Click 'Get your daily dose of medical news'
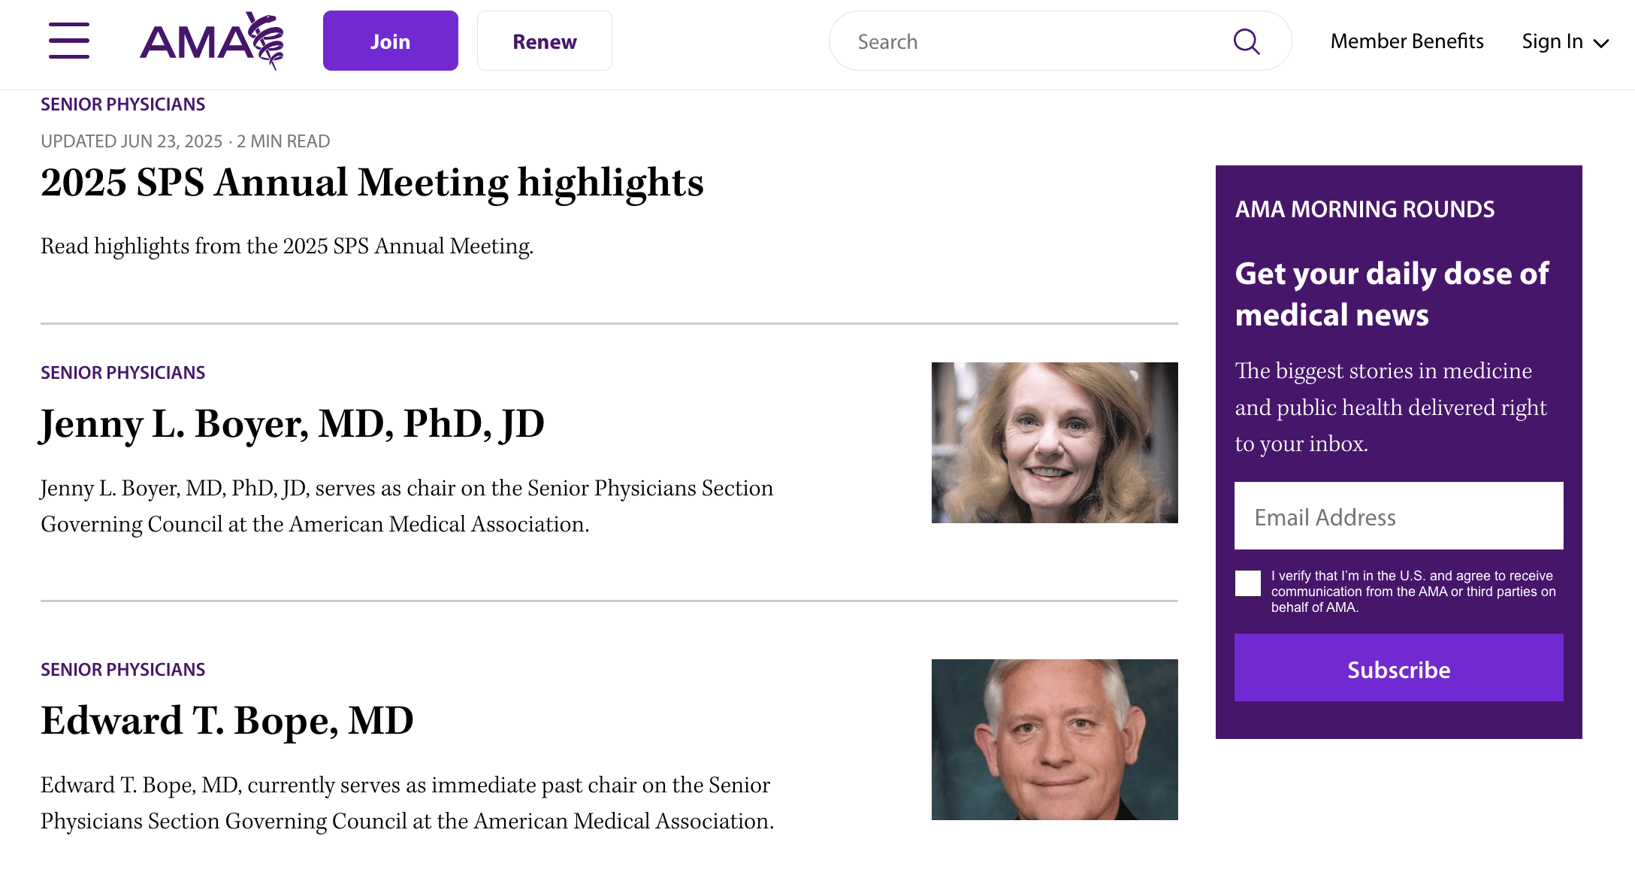This screenshot has height=869, width=1635. [x=1392, y=294]
